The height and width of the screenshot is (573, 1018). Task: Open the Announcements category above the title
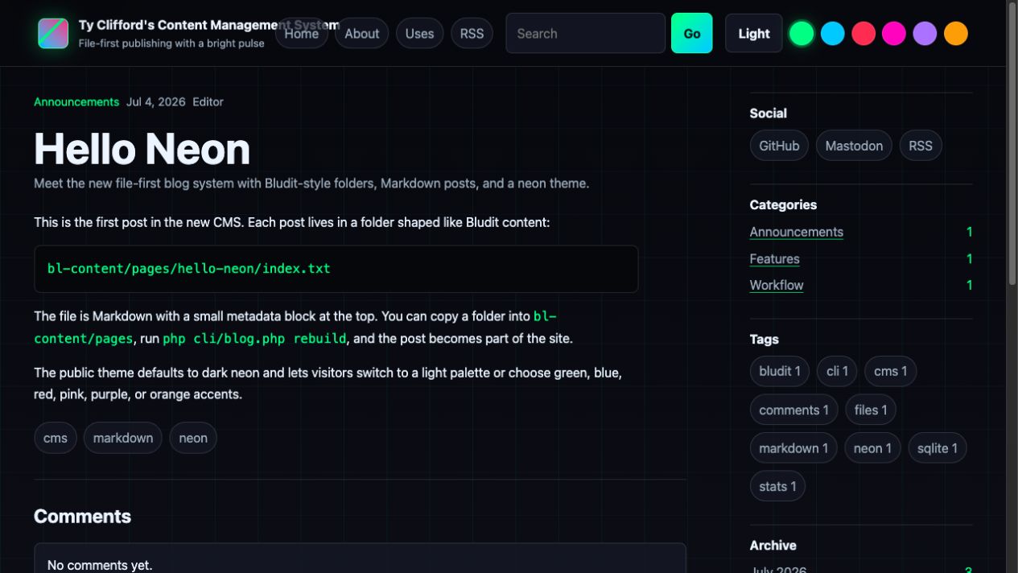pos(76,102)
